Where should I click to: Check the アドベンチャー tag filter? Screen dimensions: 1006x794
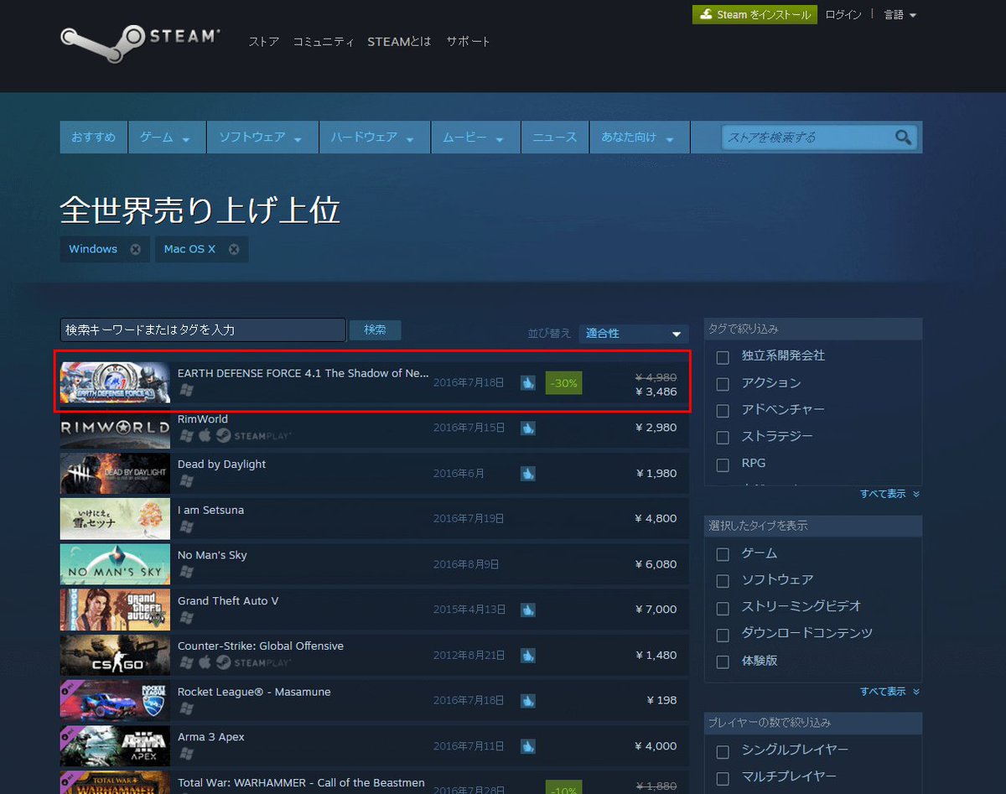click(723, 411)
